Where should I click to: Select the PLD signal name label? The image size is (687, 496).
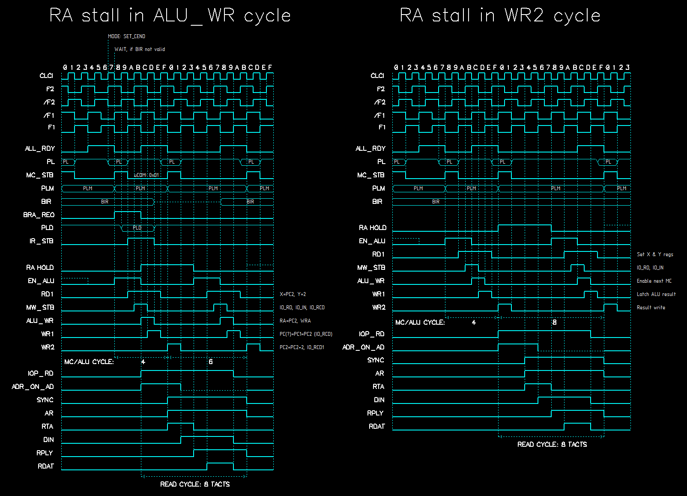coord(47,228)
